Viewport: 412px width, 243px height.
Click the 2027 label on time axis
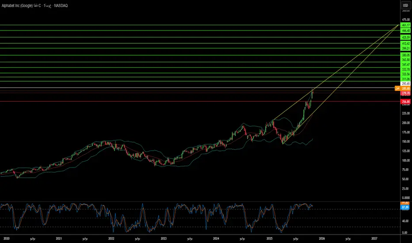pyautogui.click(x=374, y=239)
